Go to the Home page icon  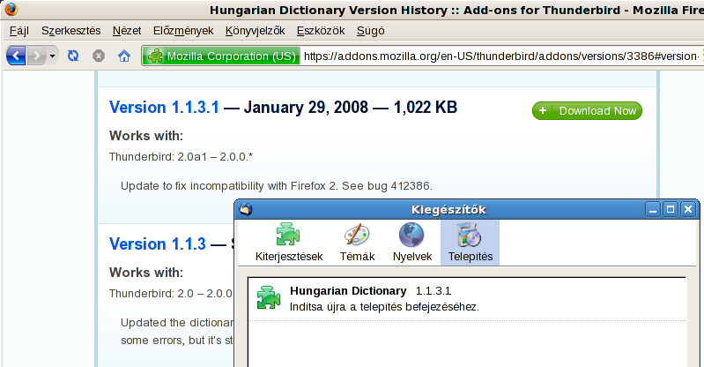point(124,56)
